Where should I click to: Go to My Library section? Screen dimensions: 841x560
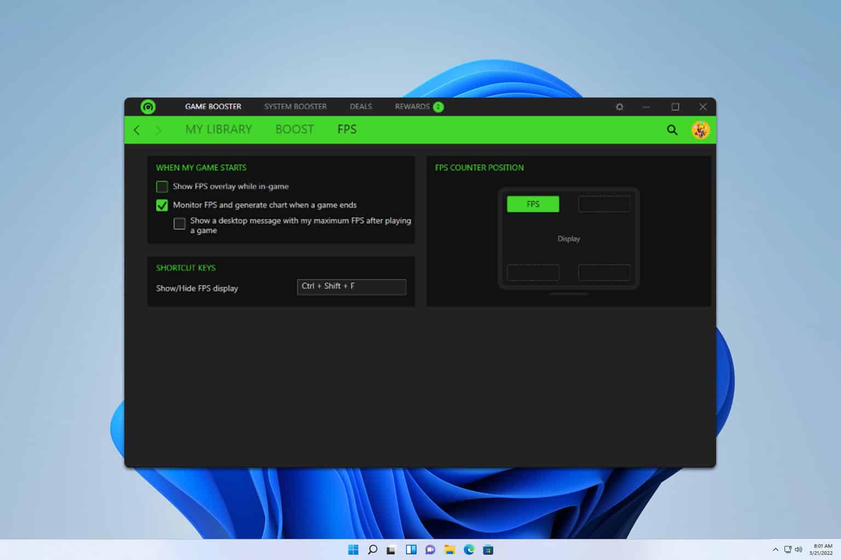coord(218,130)
